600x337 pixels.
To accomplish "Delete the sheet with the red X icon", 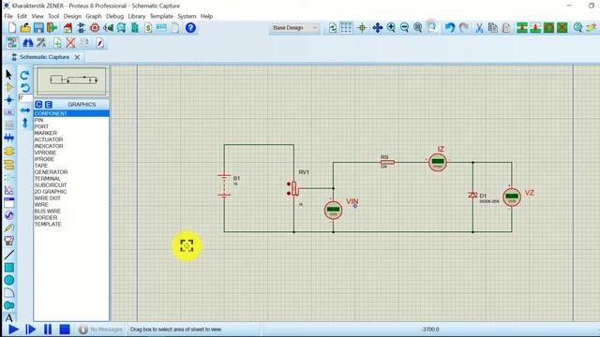I will coord(70,43).
